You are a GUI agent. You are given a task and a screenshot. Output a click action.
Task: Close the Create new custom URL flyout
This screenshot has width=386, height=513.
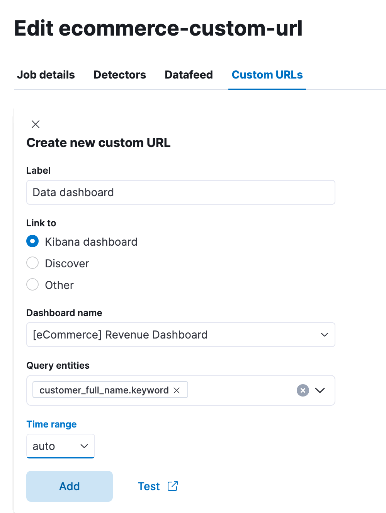click(35, 124)
